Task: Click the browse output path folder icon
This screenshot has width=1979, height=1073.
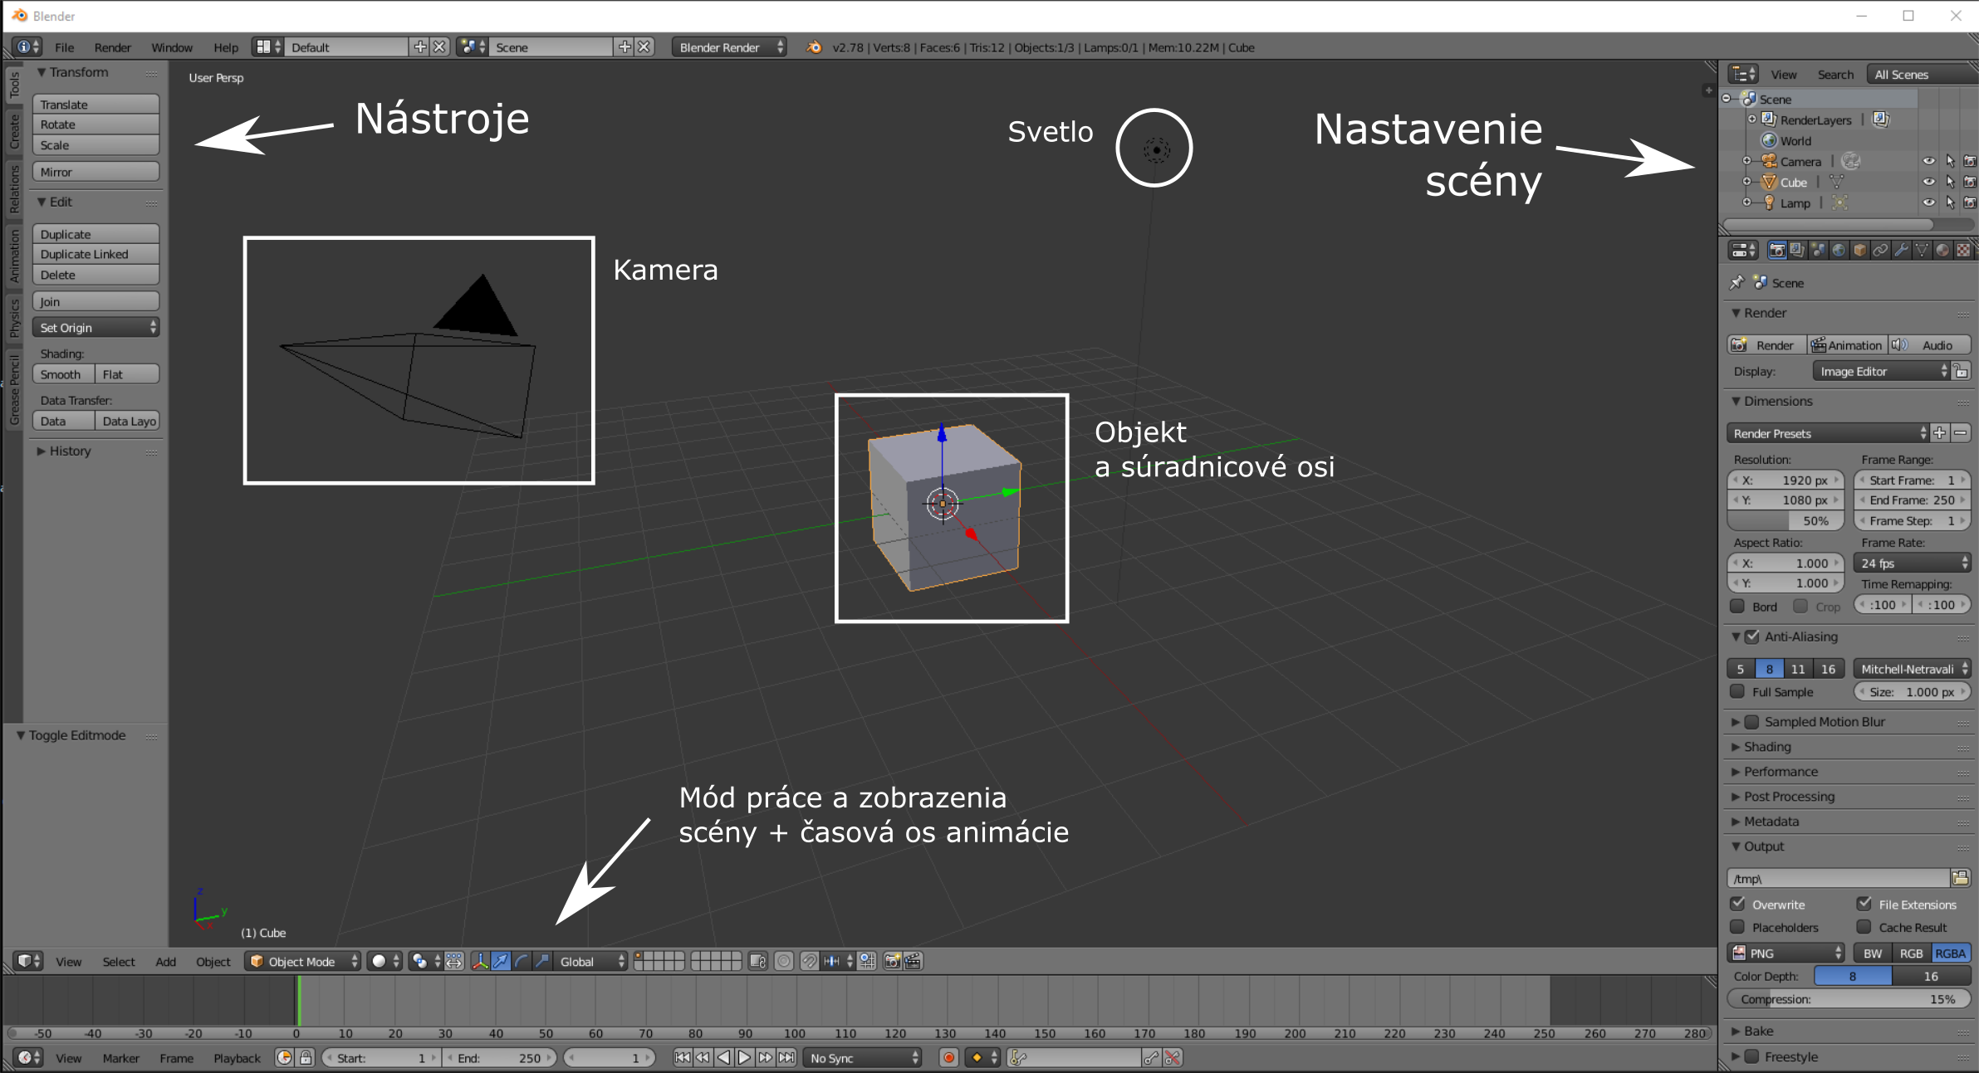Action: [1961, 878]
